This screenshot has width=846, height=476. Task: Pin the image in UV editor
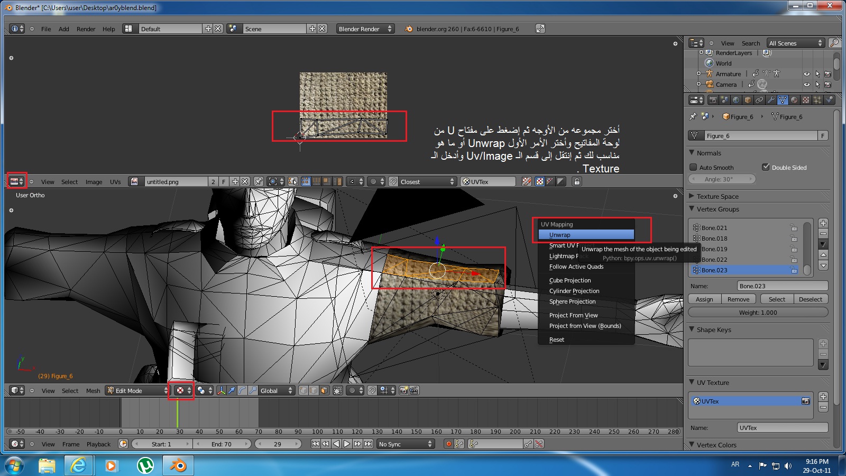259,181
